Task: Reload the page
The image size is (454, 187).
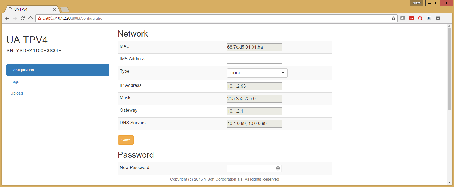Action: (23, 18)
